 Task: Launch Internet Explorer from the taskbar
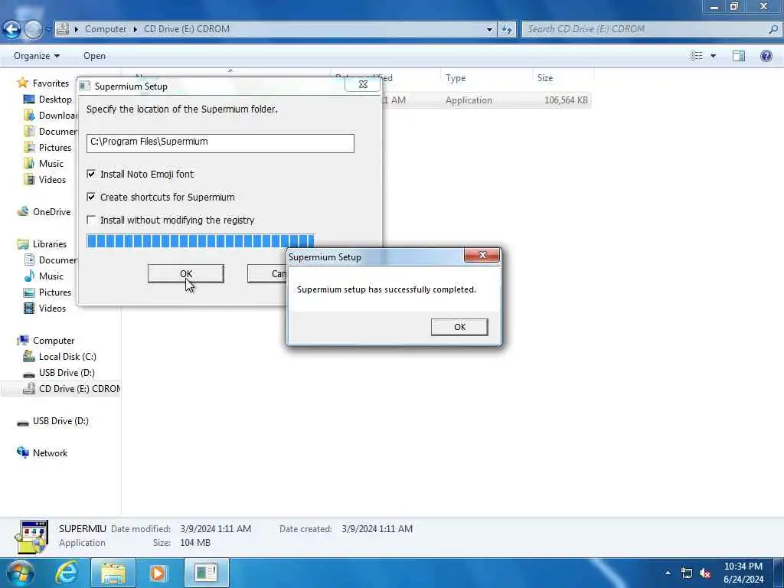click(67, 573)
